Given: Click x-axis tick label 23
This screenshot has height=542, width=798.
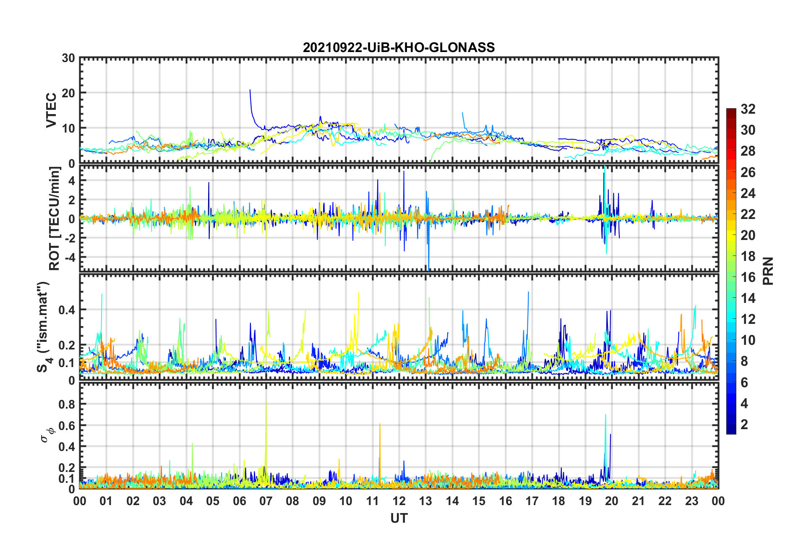Looking at the screenshot, I should (x=691, y=501).
